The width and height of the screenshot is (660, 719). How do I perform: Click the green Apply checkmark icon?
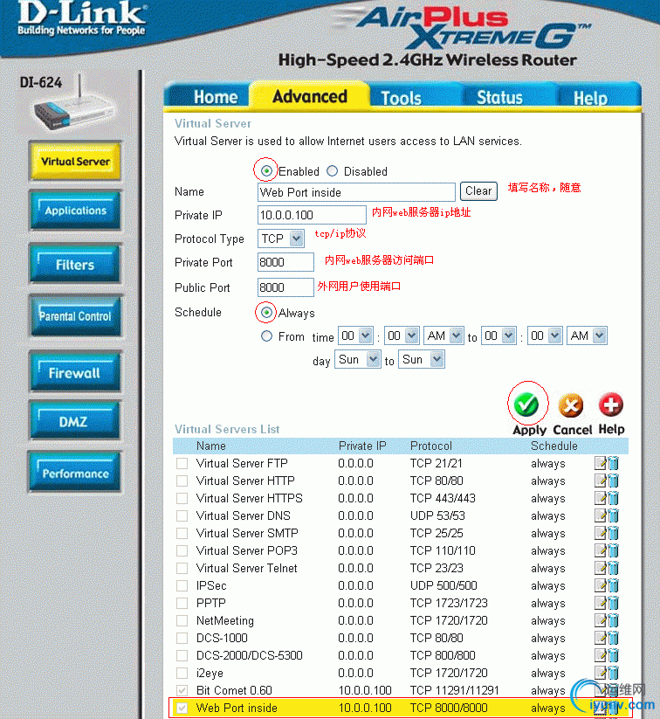click(x=526, y=404)
